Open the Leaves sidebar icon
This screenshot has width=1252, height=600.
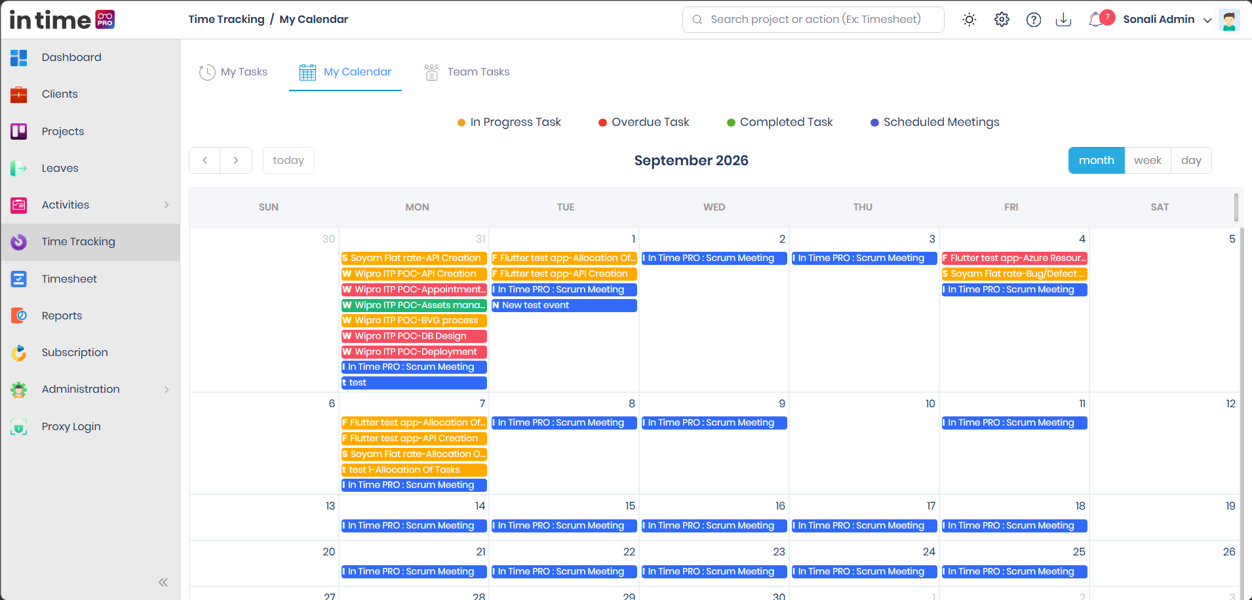pos(18,169)
